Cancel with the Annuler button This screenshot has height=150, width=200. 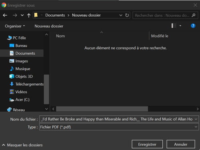coord(181,144)
